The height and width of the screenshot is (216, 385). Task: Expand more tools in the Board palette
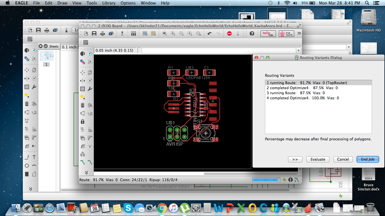click(86, 172)
